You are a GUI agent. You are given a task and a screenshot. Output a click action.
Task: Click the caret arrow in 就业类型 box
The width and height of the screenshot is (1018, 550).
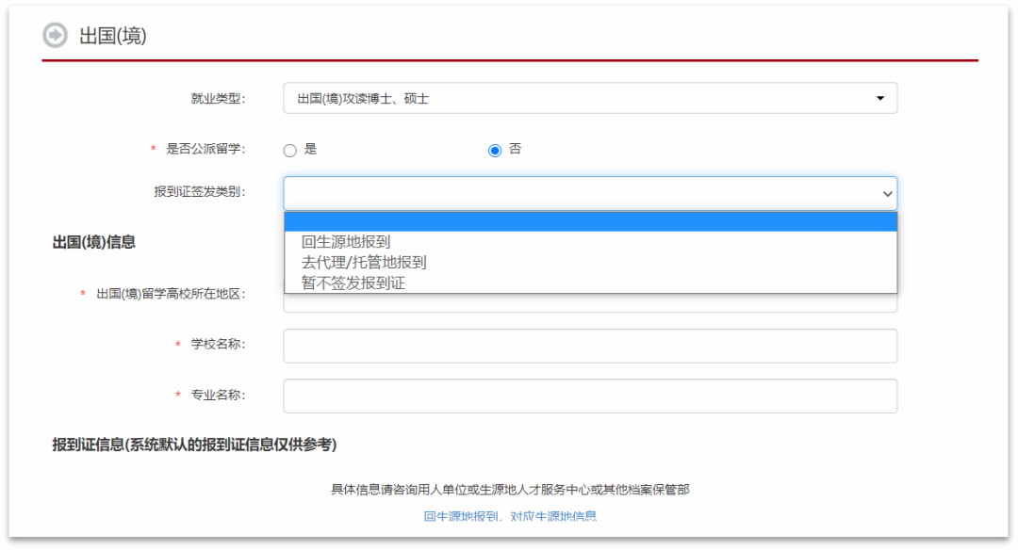pos(879,98)
